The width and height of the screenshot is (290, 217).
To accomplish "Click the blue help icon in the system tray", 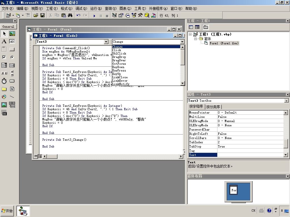I will 269,211.
